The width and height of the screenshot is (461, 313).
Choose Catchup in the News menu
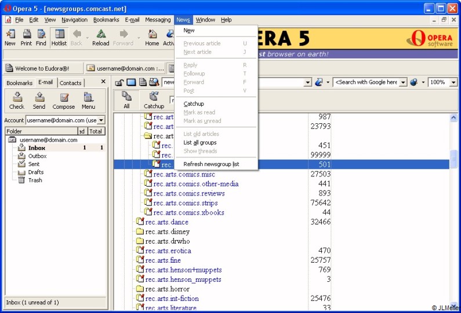(x=216, y=104)
